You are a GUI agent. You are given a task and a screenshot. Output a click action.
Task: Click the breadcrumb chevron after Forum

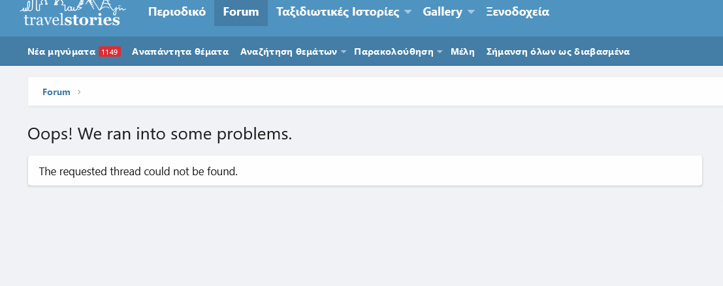point(79,92)
